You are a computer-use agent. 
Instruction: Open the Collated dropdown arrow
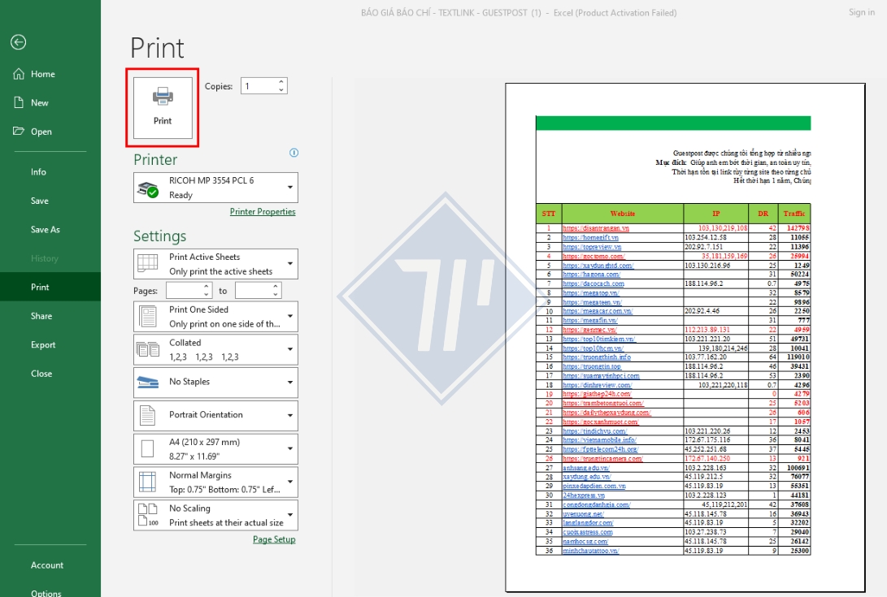click(x=290, y=349)
